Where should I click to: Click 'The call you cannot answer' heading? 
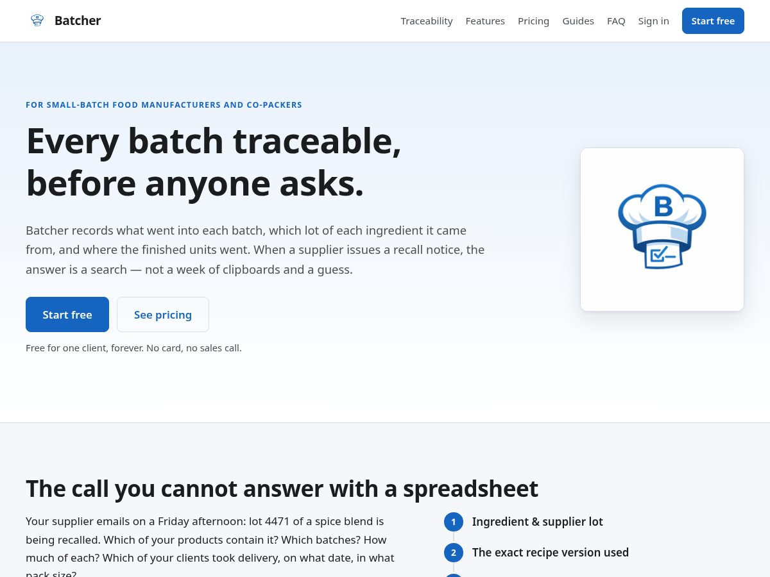(282, 489)
